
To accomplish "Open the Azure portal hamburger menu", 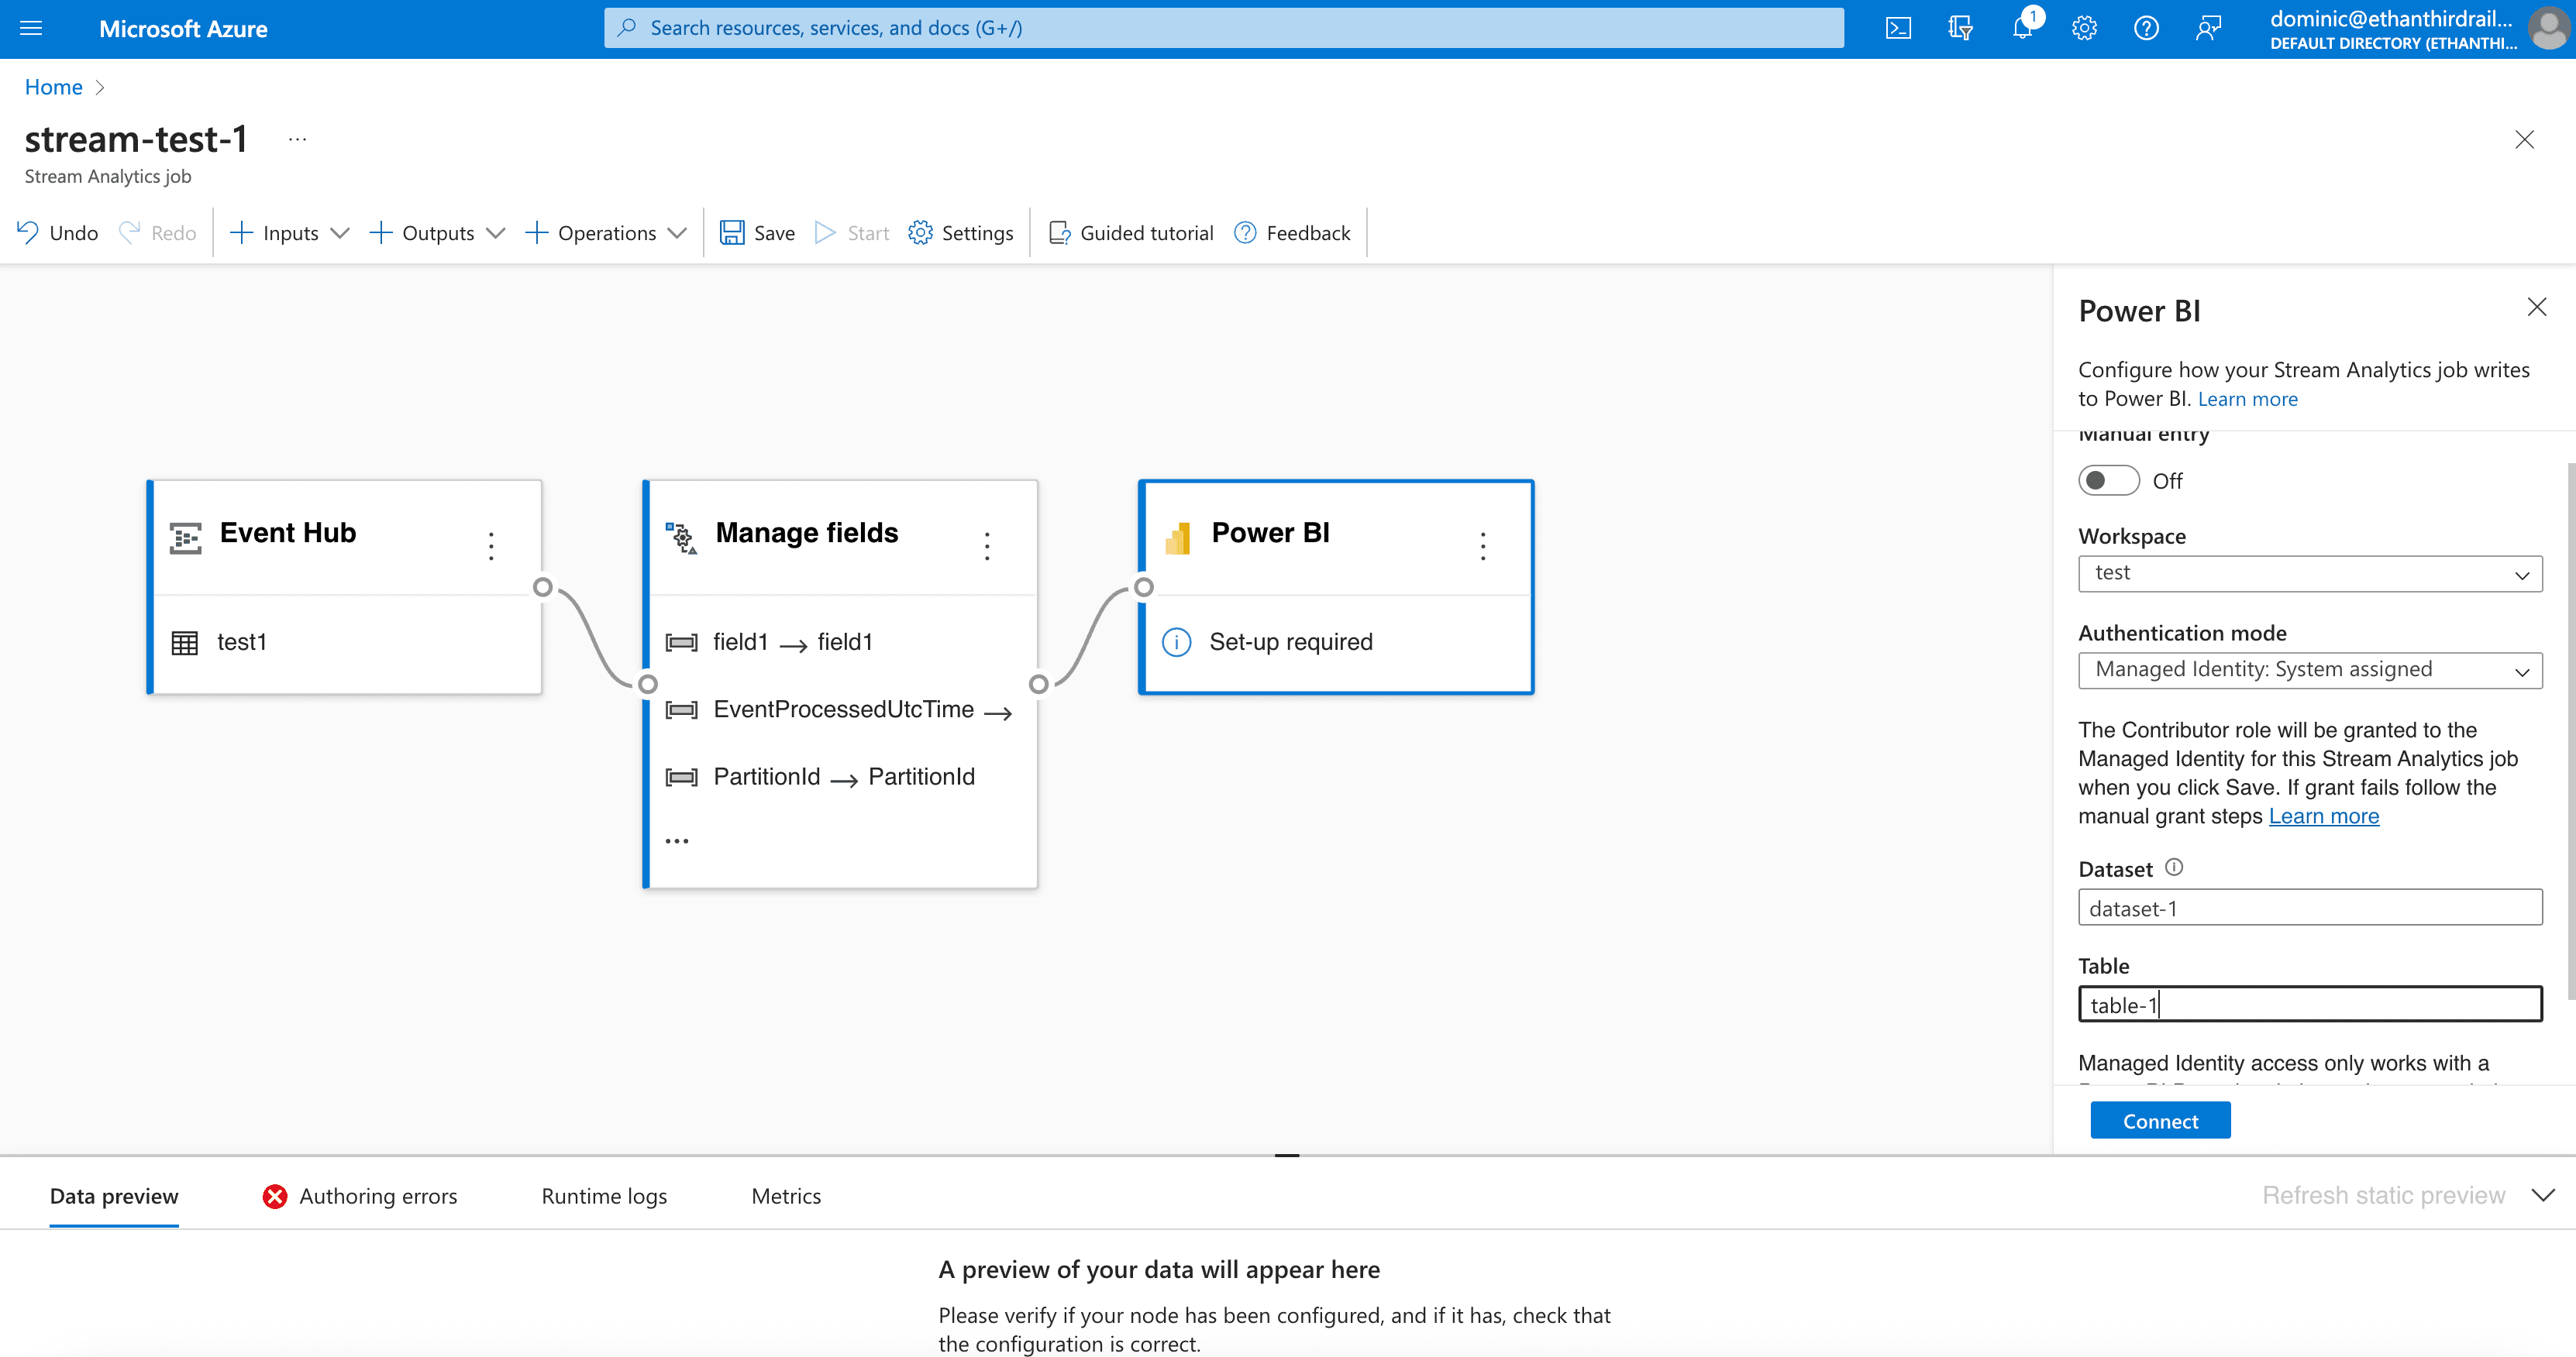I will tap(31, 28).
